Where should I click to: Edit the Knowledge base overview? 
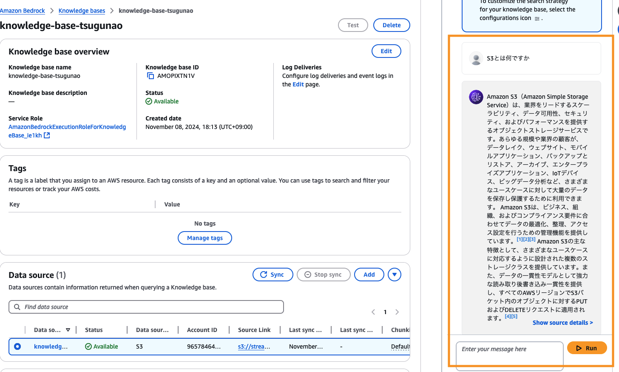[386, 51]
